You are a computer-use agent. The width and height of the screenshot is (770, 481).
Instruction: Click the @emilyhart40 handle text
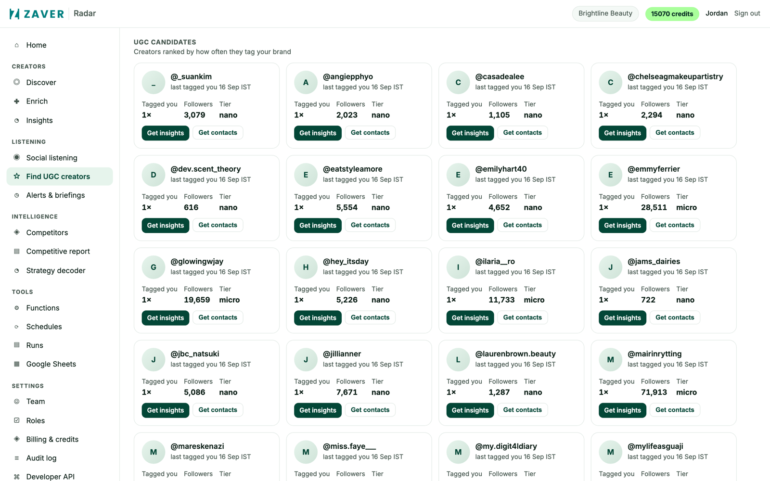click(x=501, y=169)
